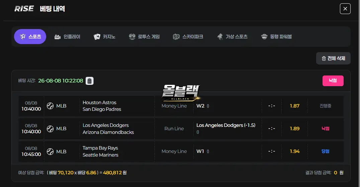
Task: Click the 낙첨 status in the Dodgers row
Action: (x=326, y=129)
